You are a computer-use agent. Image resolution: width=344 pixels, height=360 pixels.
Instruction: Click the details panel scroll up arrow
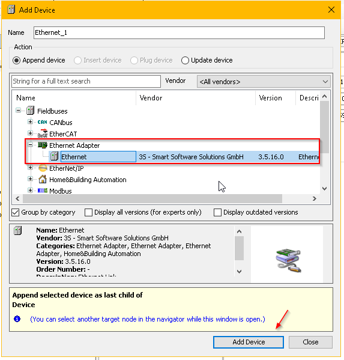pos(239,231)
